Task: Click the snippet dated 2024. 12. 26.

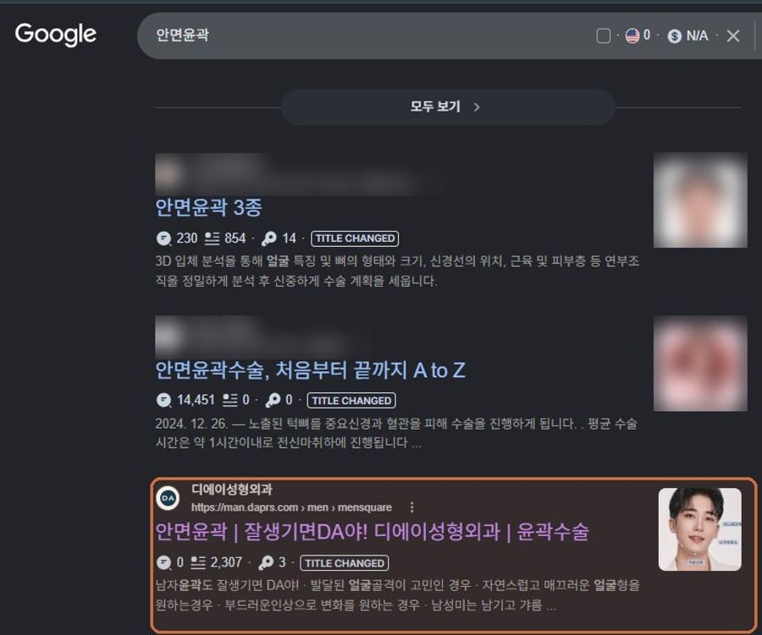Action: point(396,434)
